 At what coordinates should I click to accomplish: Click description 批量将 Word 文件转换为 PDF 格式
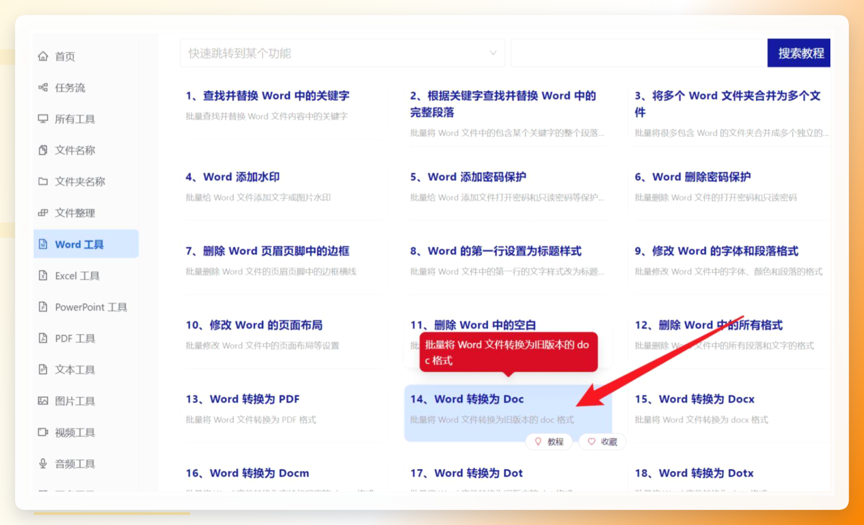(251, 420)
